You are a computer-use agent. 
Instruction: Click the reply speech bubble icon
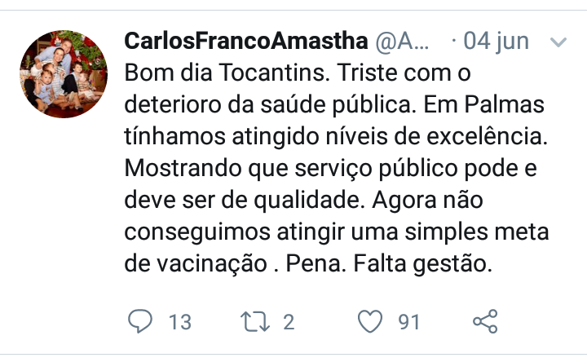[x=140, y=321]
